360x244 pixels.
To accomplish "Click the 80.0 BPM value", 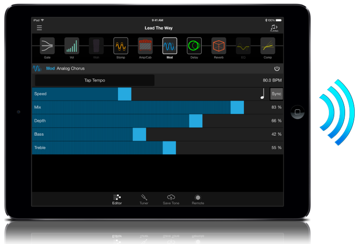I will (272, 81).
